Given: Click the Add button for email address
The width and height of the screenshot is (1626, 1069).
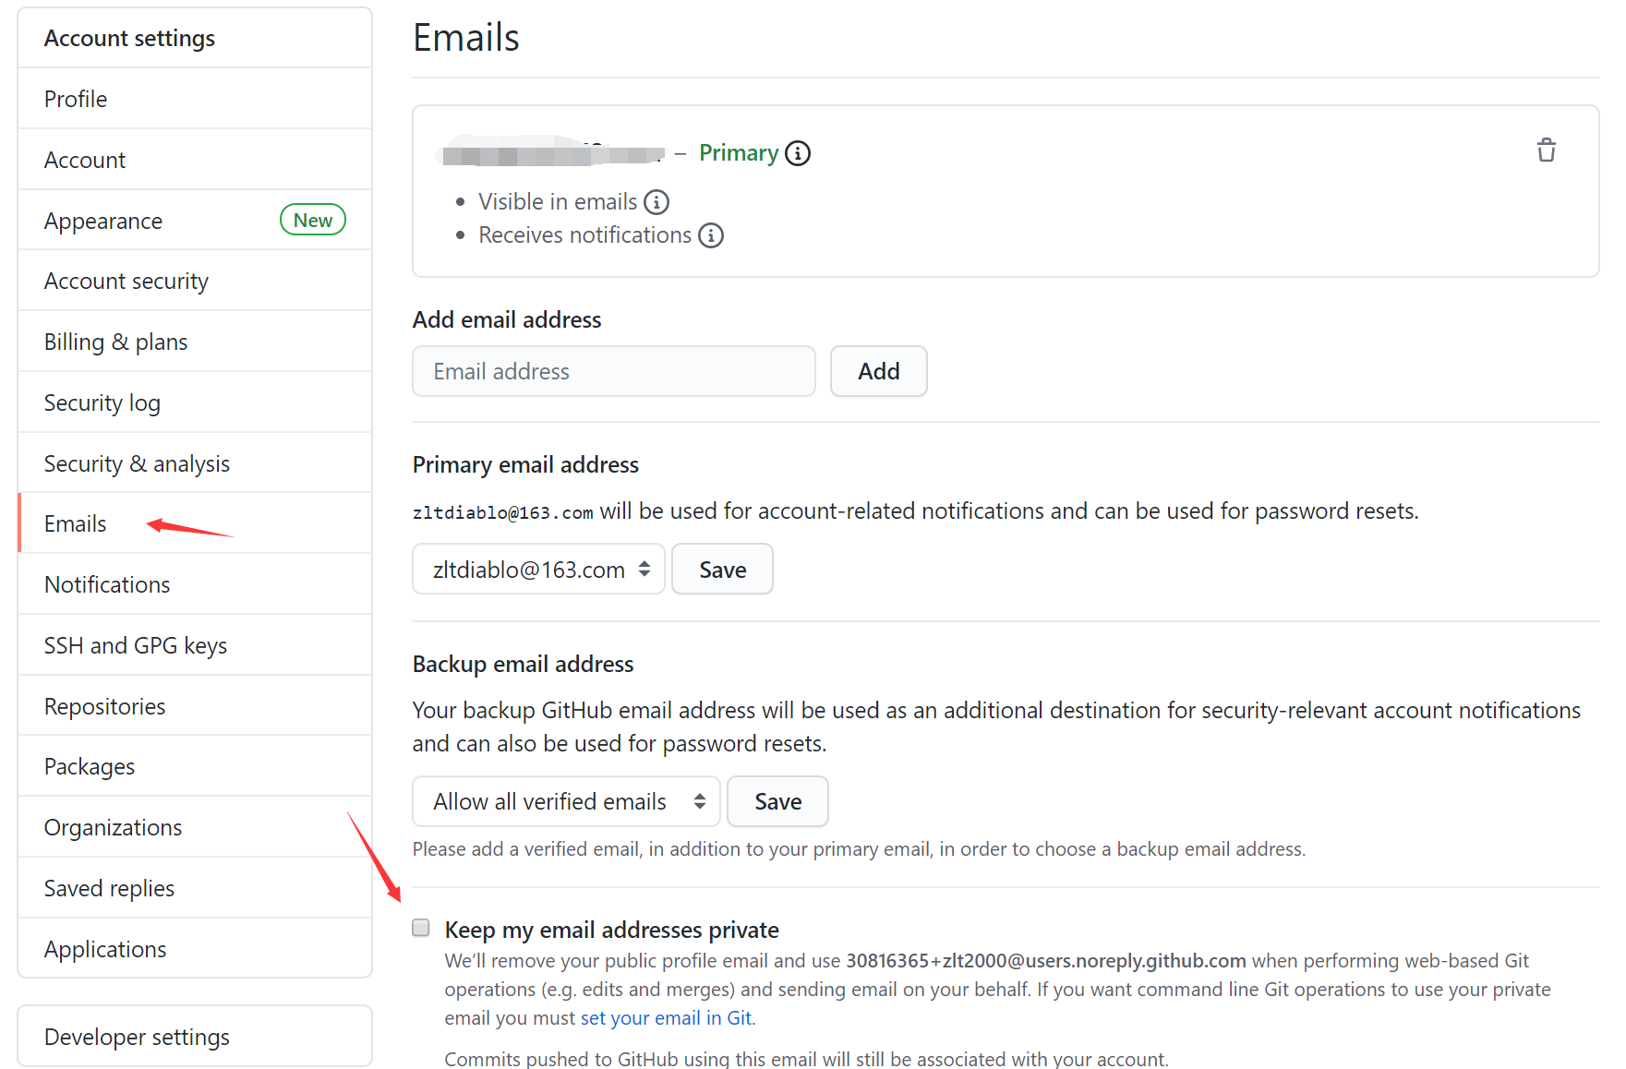Looking at the screenshot, I should click(x=878, y=371).
